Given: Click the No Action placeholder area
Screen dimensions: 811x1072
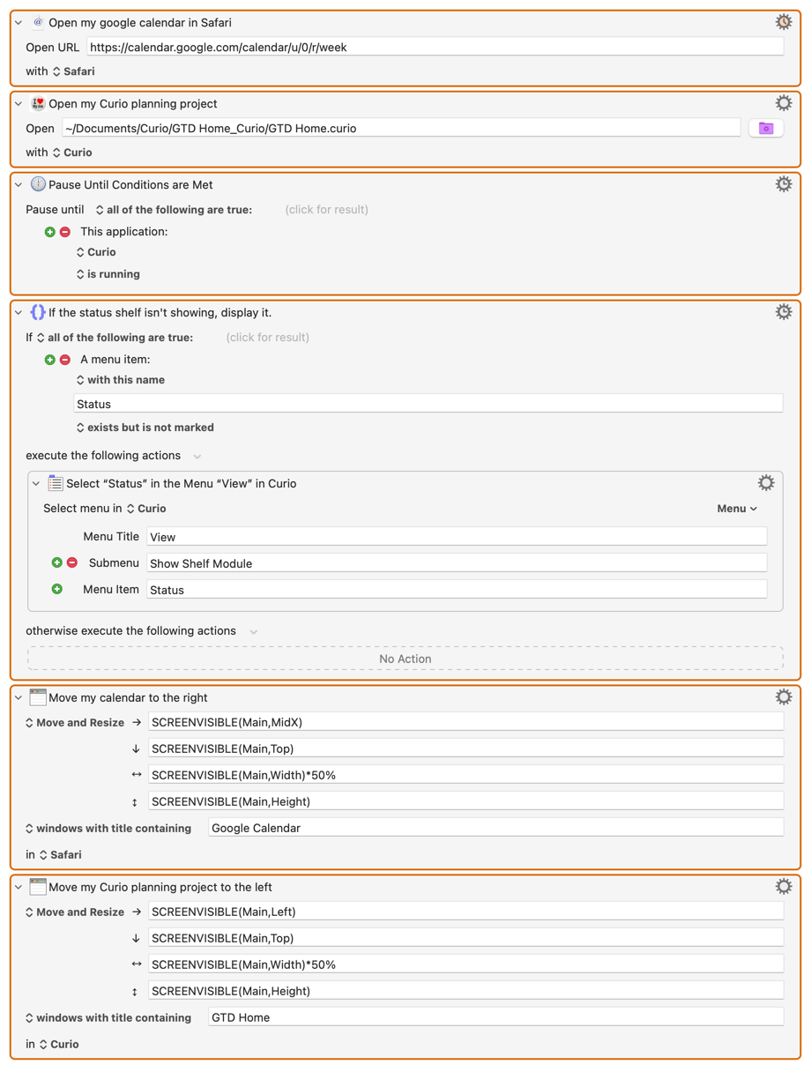Looking at the screenshot, I should (405, 659).
